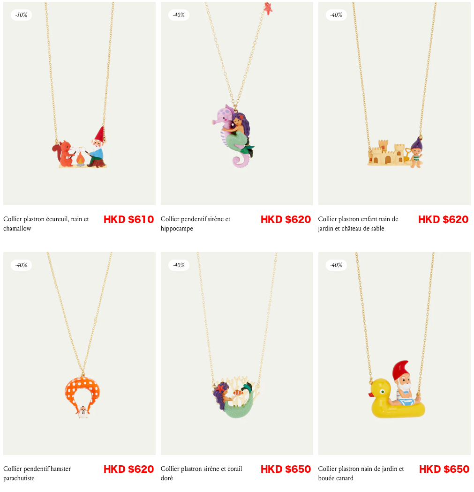Click the -40% badge on seahorse necklace
474x492 pixels.
click(179, 15)
